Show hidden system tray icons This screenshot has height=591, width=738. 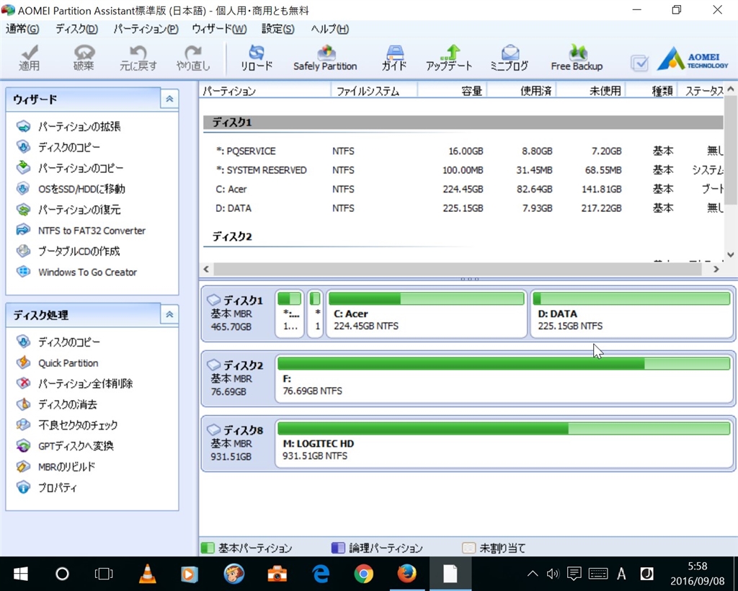pos(533,574)
